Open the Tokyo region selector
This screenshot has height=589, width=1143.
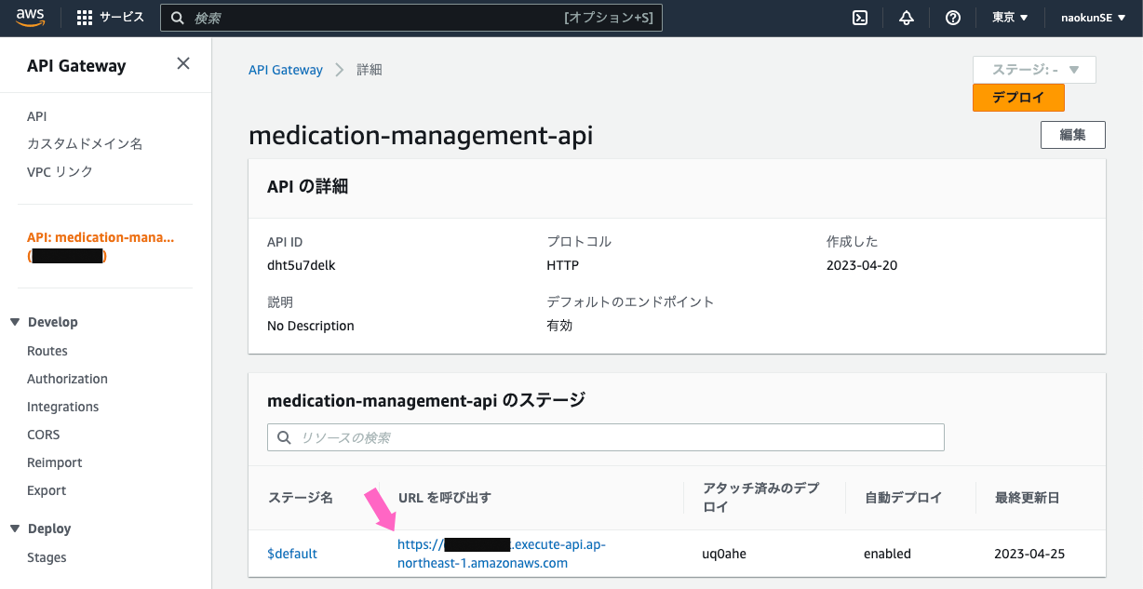click(x=1010, y=18)
